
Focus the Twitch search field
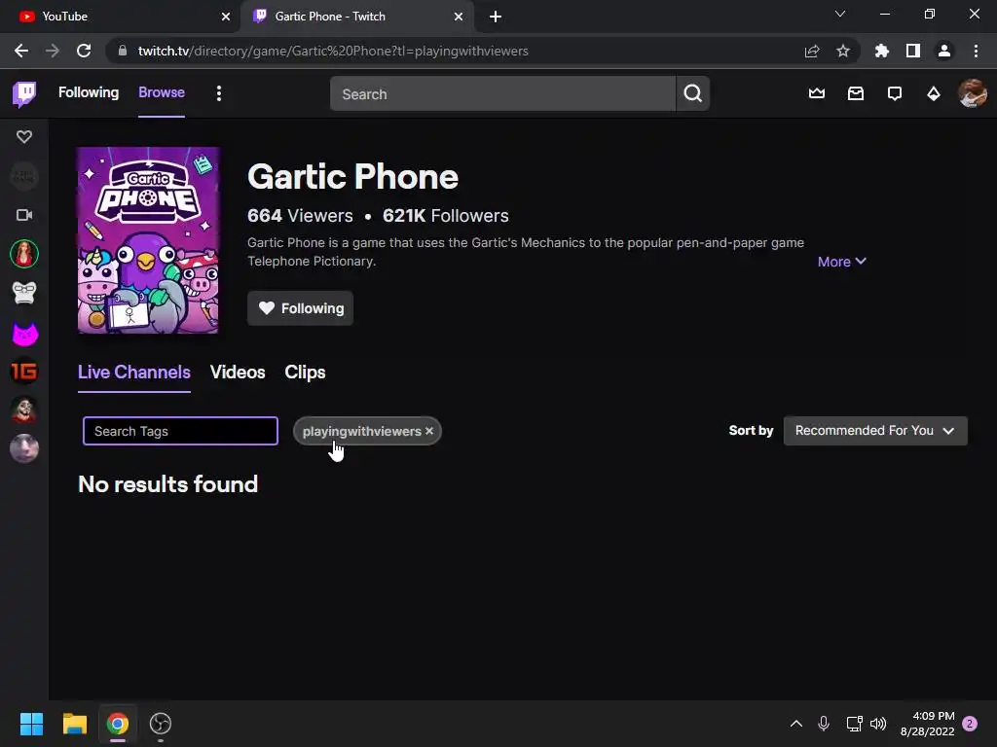pyautogui.click(x=502, y=94)
